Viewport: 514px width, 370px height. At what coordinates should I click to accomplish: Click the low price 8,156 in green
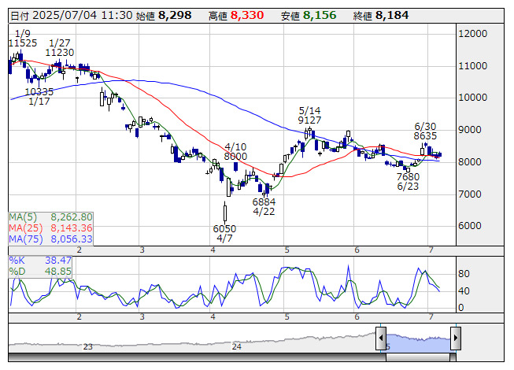(x=320, y=16)
